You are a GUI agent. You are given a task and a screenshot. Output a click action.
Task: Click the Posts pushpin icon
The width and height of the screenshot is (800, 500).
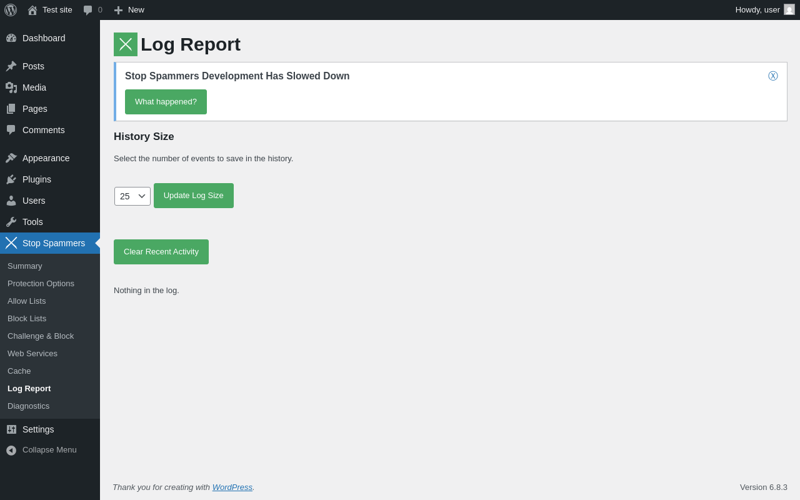tap(11, 66)
